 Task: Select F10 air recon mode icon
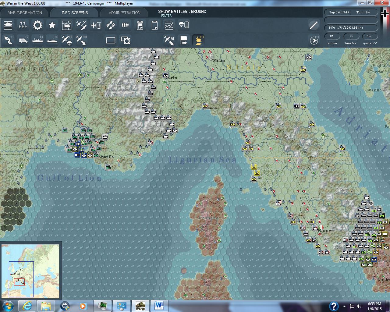(x=81, y=40)
